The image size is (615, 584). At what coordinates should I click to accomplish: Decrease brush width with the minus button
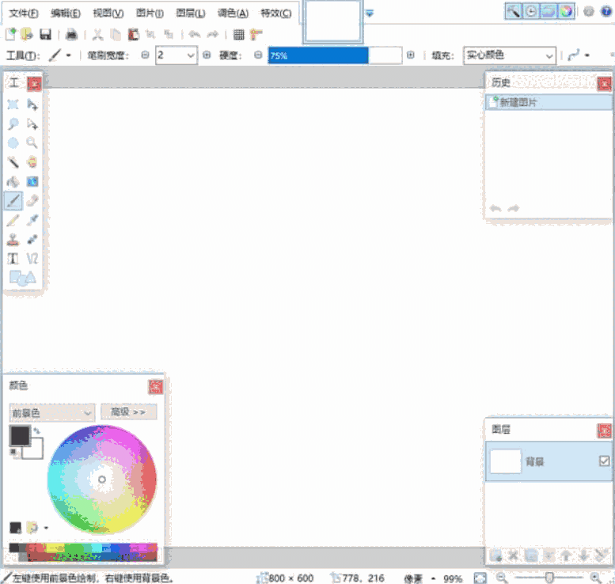click(x=145, y=55)
